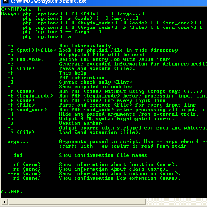
Task: Click the '-E <end_code>' option
Action: pyautogui.click(x=27, y=110)
